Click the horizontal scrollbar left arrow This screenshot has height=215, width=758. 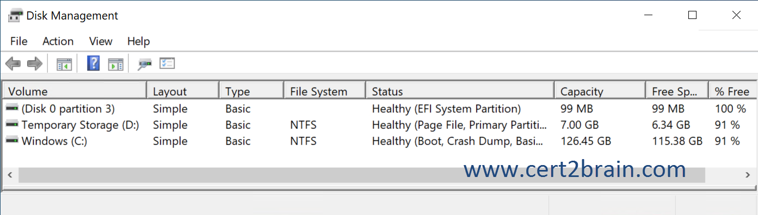10,175
